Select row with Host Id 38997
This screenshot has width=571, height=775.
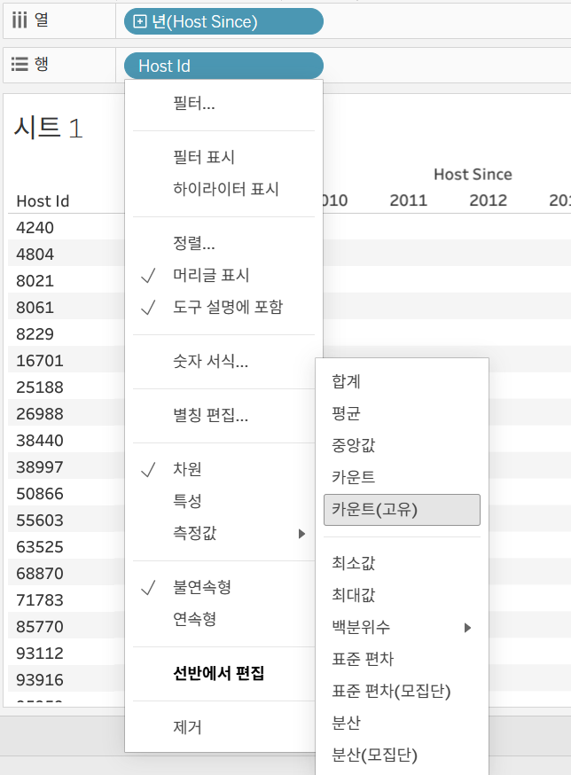(x=40, y=467)
